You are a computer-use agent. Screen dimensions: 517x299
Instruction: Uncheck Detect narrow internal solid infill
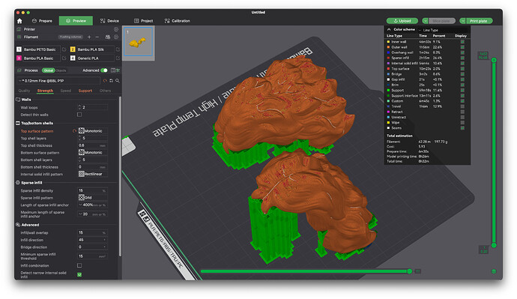(x=79, y=274)
